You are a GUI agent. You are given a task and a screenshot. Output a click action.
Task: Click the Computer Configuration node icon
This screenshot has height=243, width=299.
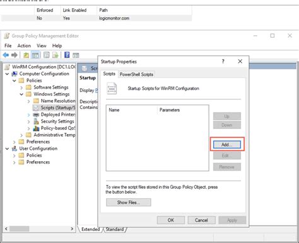pyautogui.click(x=15, y=74)
